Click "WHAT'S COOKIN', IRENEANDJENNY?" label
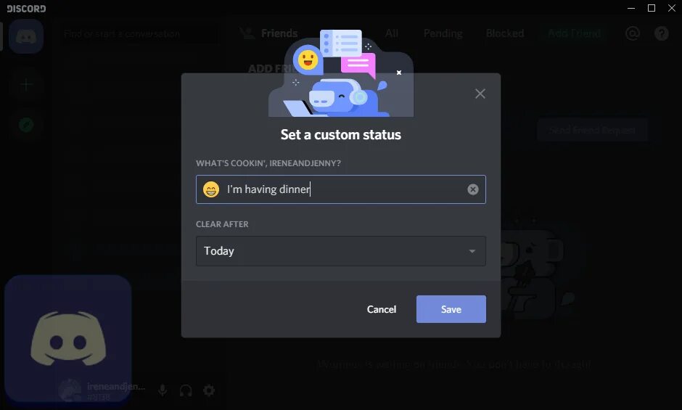The image size is (682, 410). point(268,163)
